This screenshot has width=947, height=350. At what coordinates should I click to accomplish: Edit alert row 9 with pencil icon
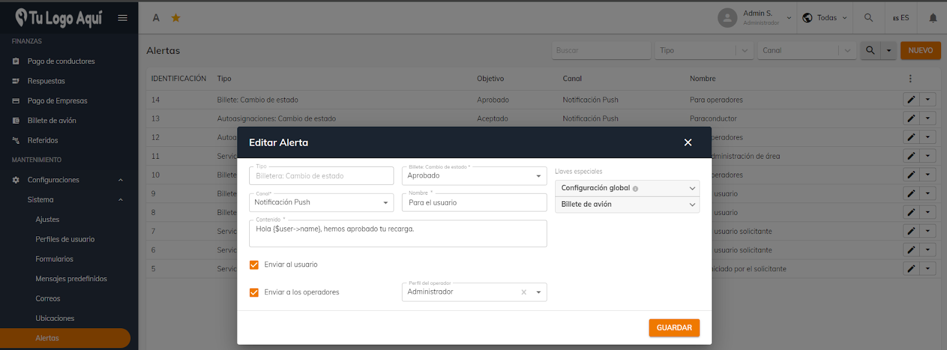point(911,194)
